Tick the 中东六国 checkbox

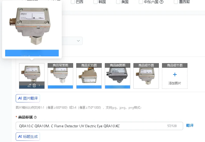141,2
